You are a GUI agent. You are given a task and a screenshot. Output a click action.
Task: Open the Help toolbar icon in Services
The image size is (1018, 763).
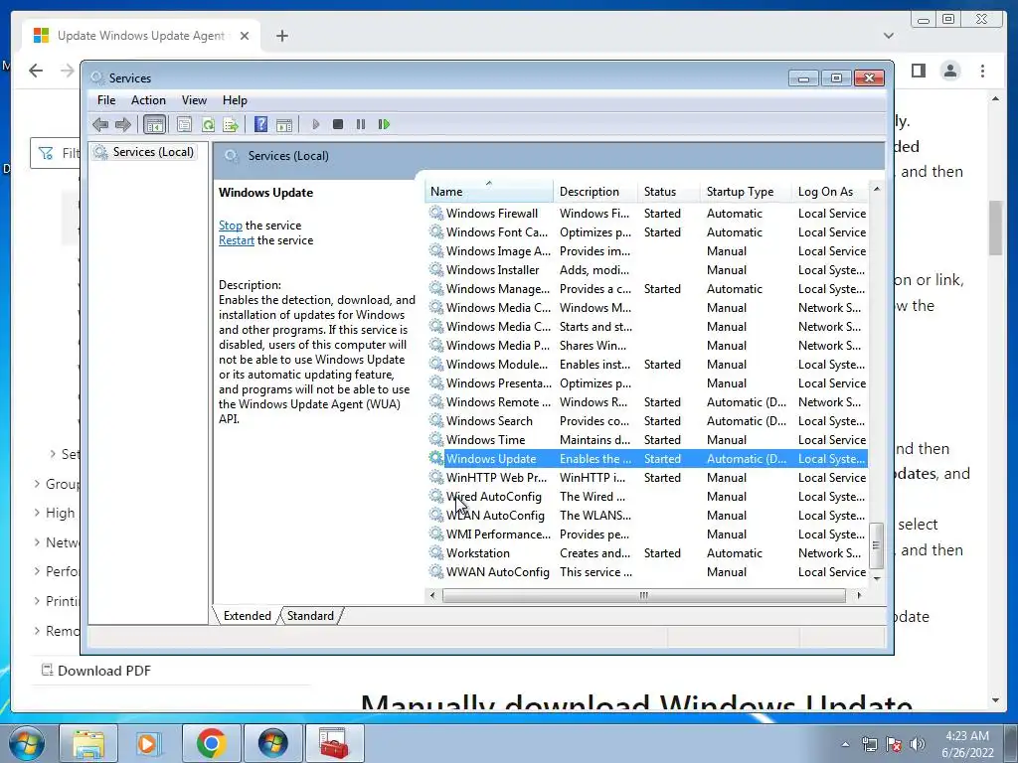(261, 124)
